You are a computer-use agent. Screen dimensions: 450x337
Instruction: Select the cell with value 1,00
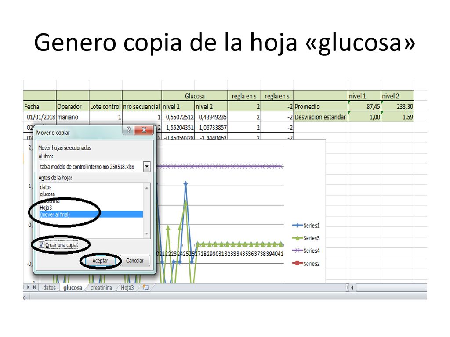(364, 117)
